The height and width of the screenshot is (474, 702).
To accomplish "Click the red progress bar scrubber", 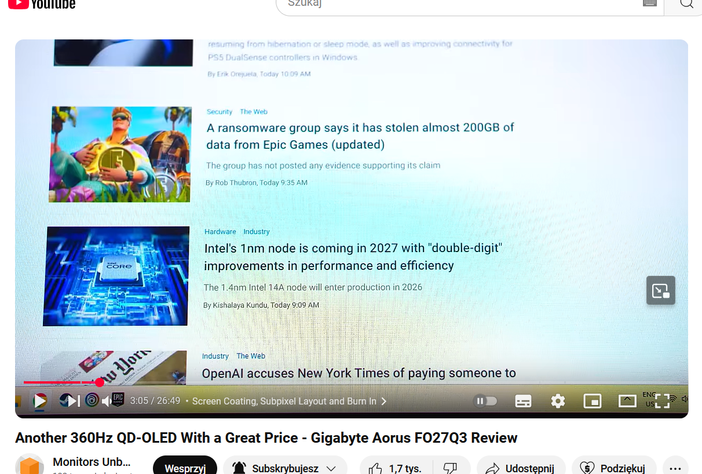I will (x=100, y=382).
